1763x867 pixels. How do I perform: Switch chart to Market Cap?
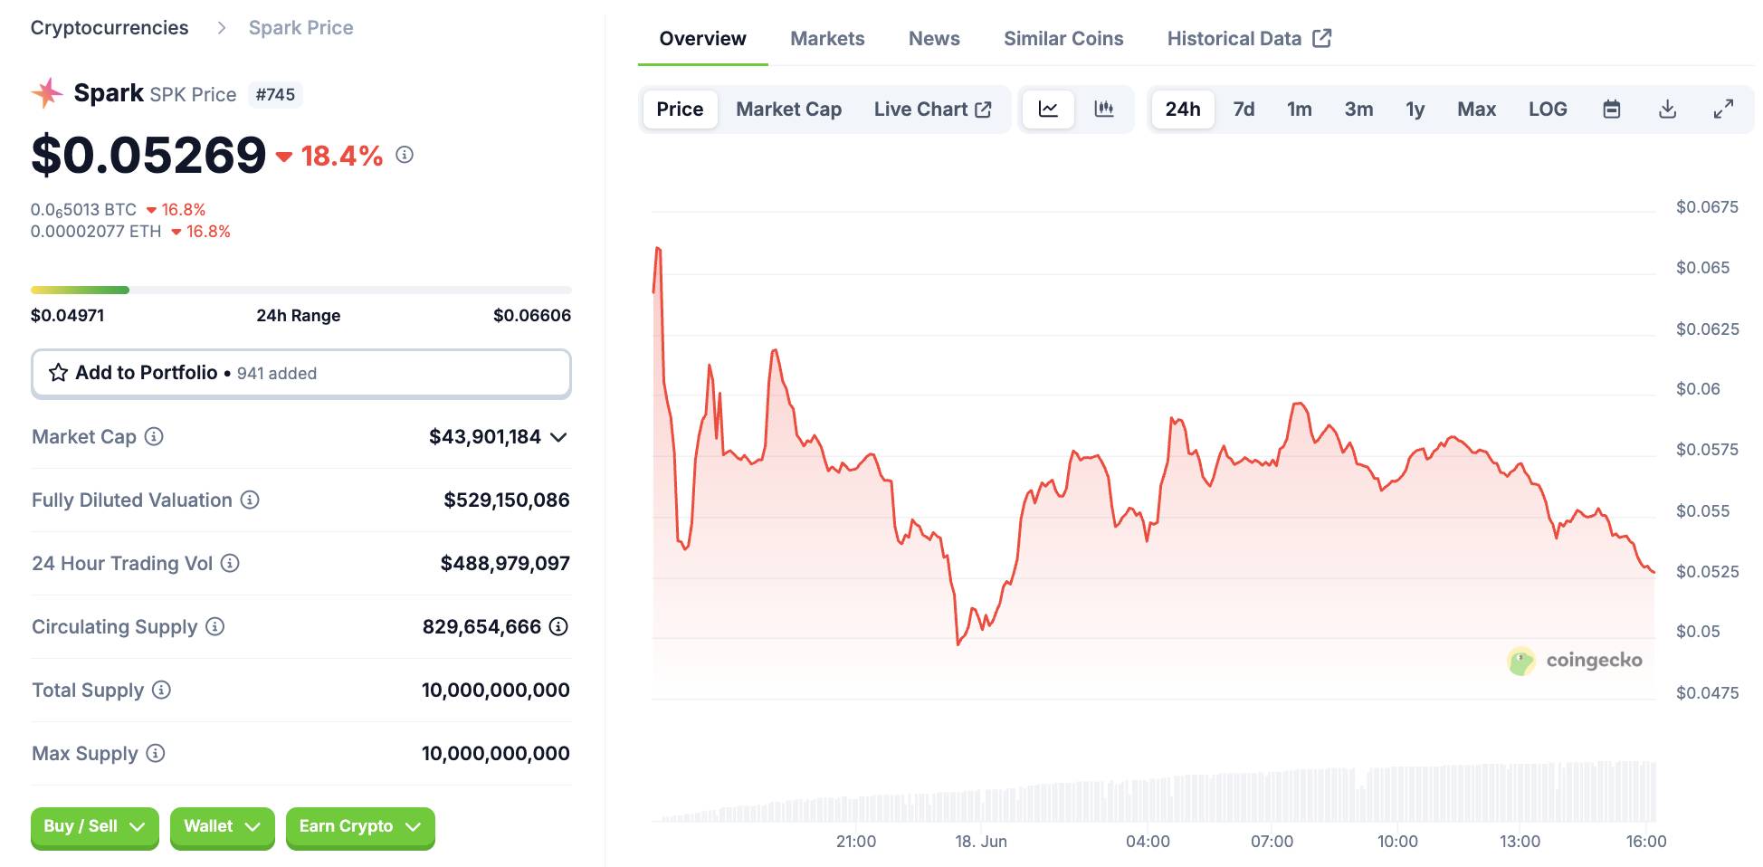788,110
